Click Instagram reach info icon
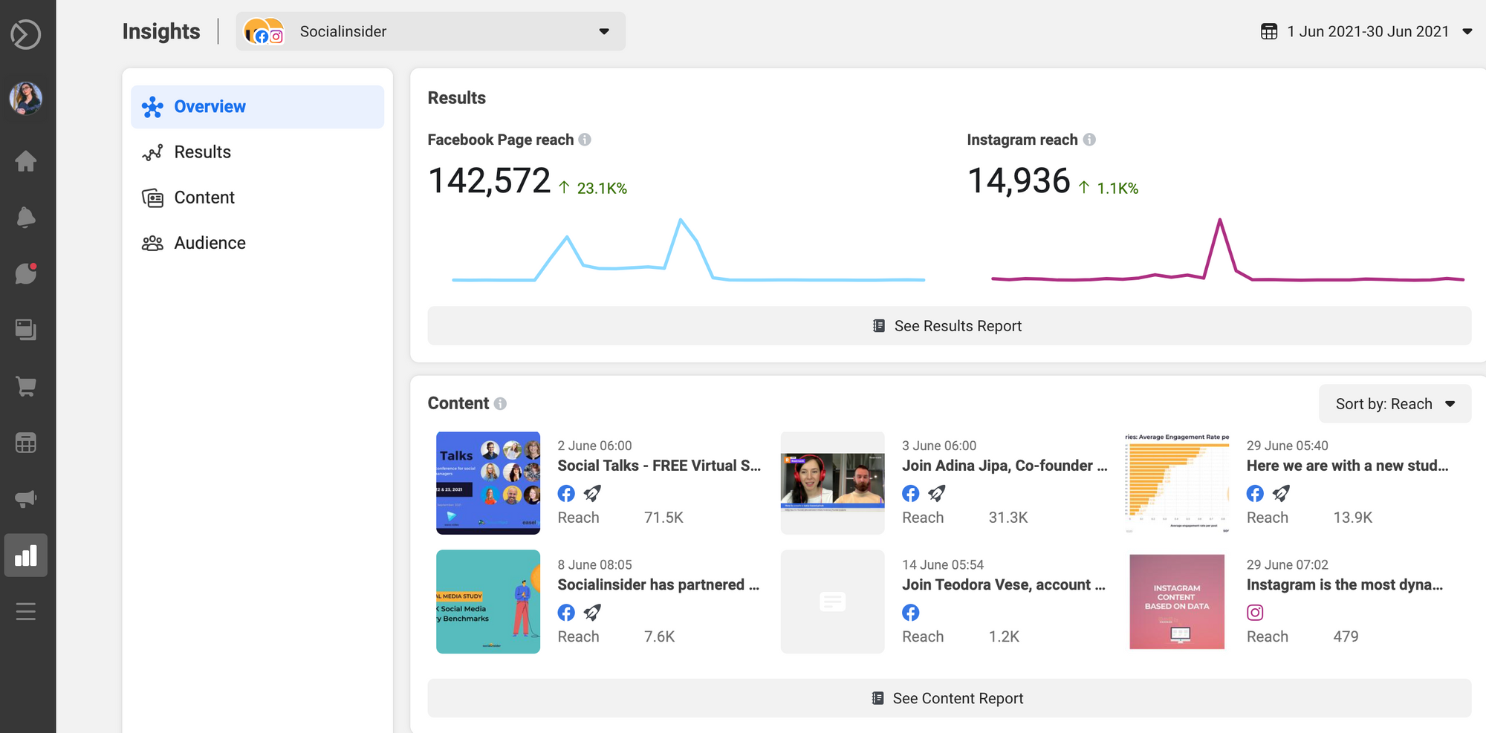The width and height of the screenshot is (1486, 733). point(1089,140)
